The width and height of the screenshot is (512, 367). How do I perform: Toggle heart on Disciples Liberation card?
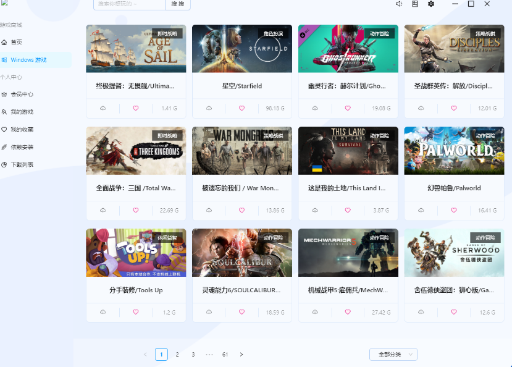click(454, 108)
